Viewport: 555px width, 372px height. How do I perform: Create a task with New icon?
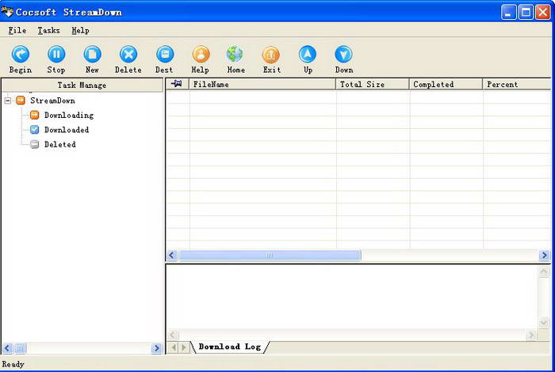click(x=92, y=55)
